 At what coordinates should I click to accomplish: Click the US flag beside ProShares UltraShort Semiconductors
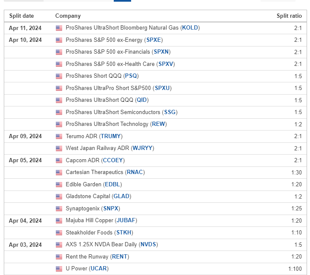(x=59, y=112)
